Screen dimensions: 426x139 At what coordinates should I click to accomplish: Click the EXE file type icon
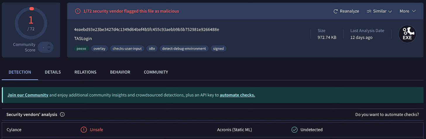pos(407,34)
